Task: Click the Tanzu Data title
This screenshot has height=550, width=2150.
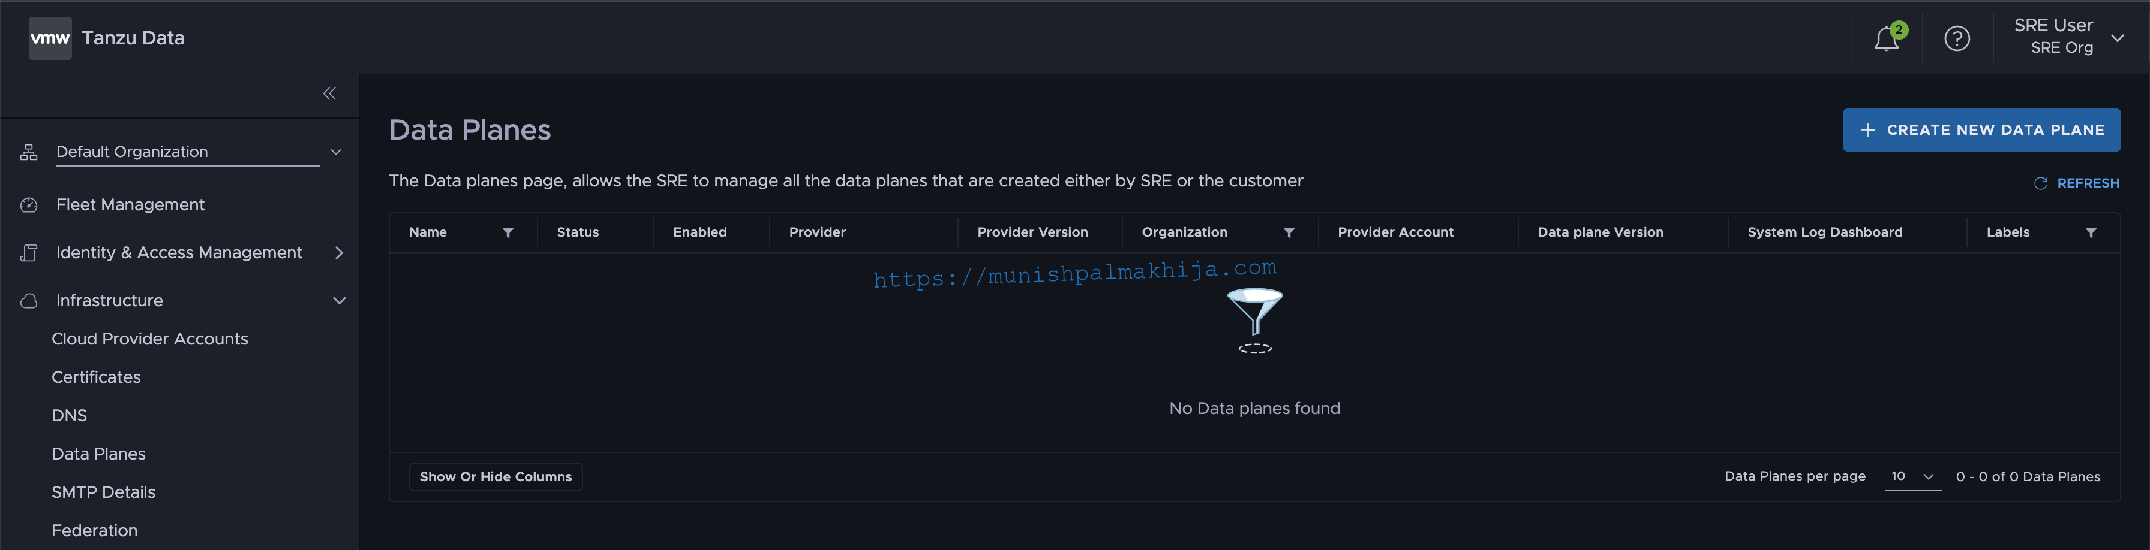Action: [134, 38]
